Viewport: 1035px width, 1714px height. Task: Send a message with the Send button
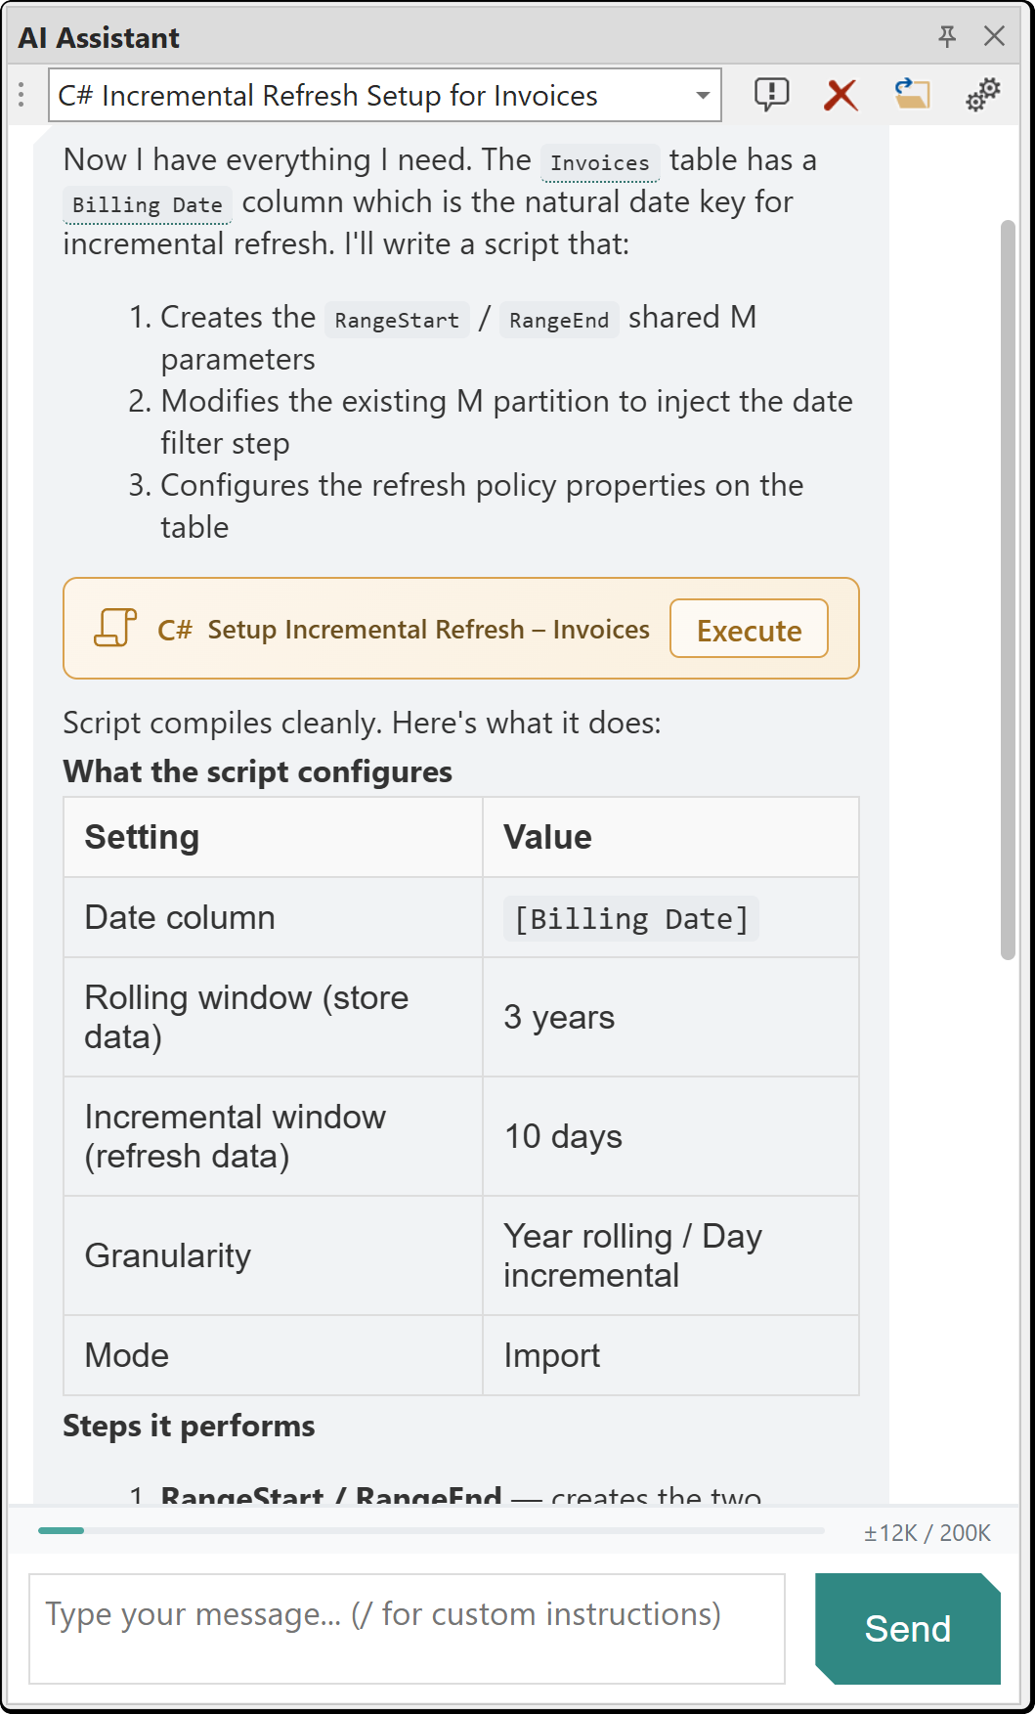pos(906,1628)
